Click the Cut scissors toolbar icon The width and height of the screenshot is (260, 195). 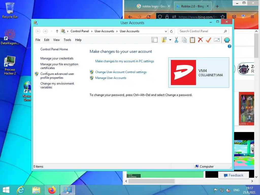point(176,40)
